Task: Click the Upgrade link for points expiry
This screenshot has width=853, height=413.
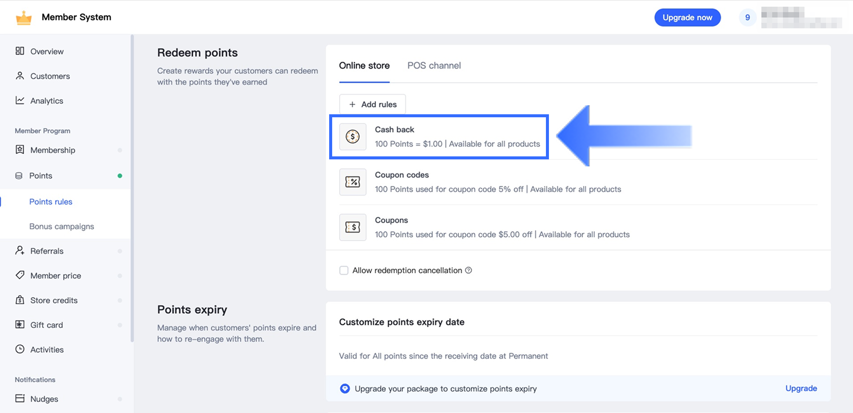Action: (x=801, y=388)
